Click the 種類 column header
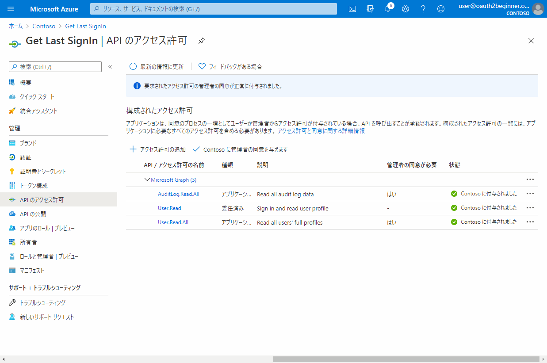Image resolution: width=547 pixels, height=363 pixels. pos(227,165)
